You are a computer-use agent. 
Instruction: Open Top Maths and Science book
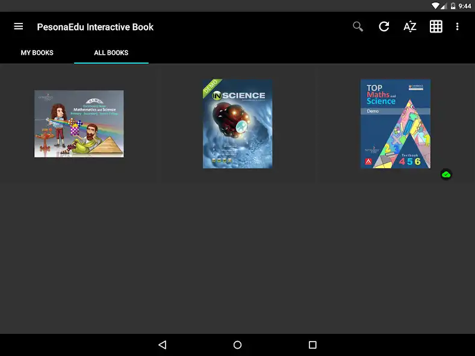[396, 124]
